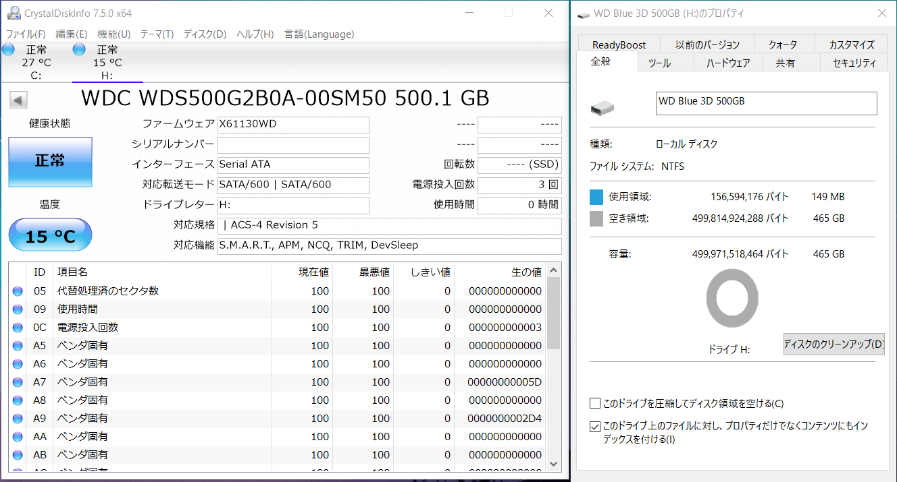897x482 pixels.
Task: Click the blue 使用領域 color swatch
Action: [596, 197]
